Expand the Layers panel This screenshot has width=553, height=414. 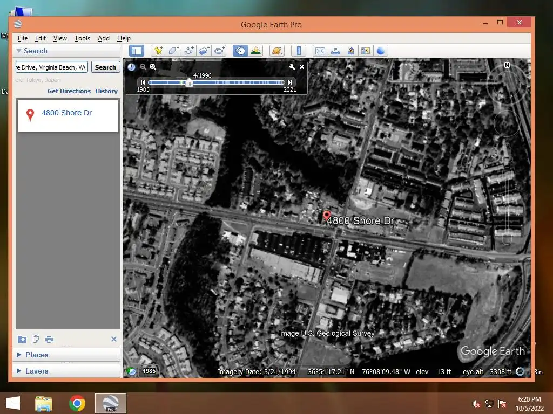tap(19, 371)
